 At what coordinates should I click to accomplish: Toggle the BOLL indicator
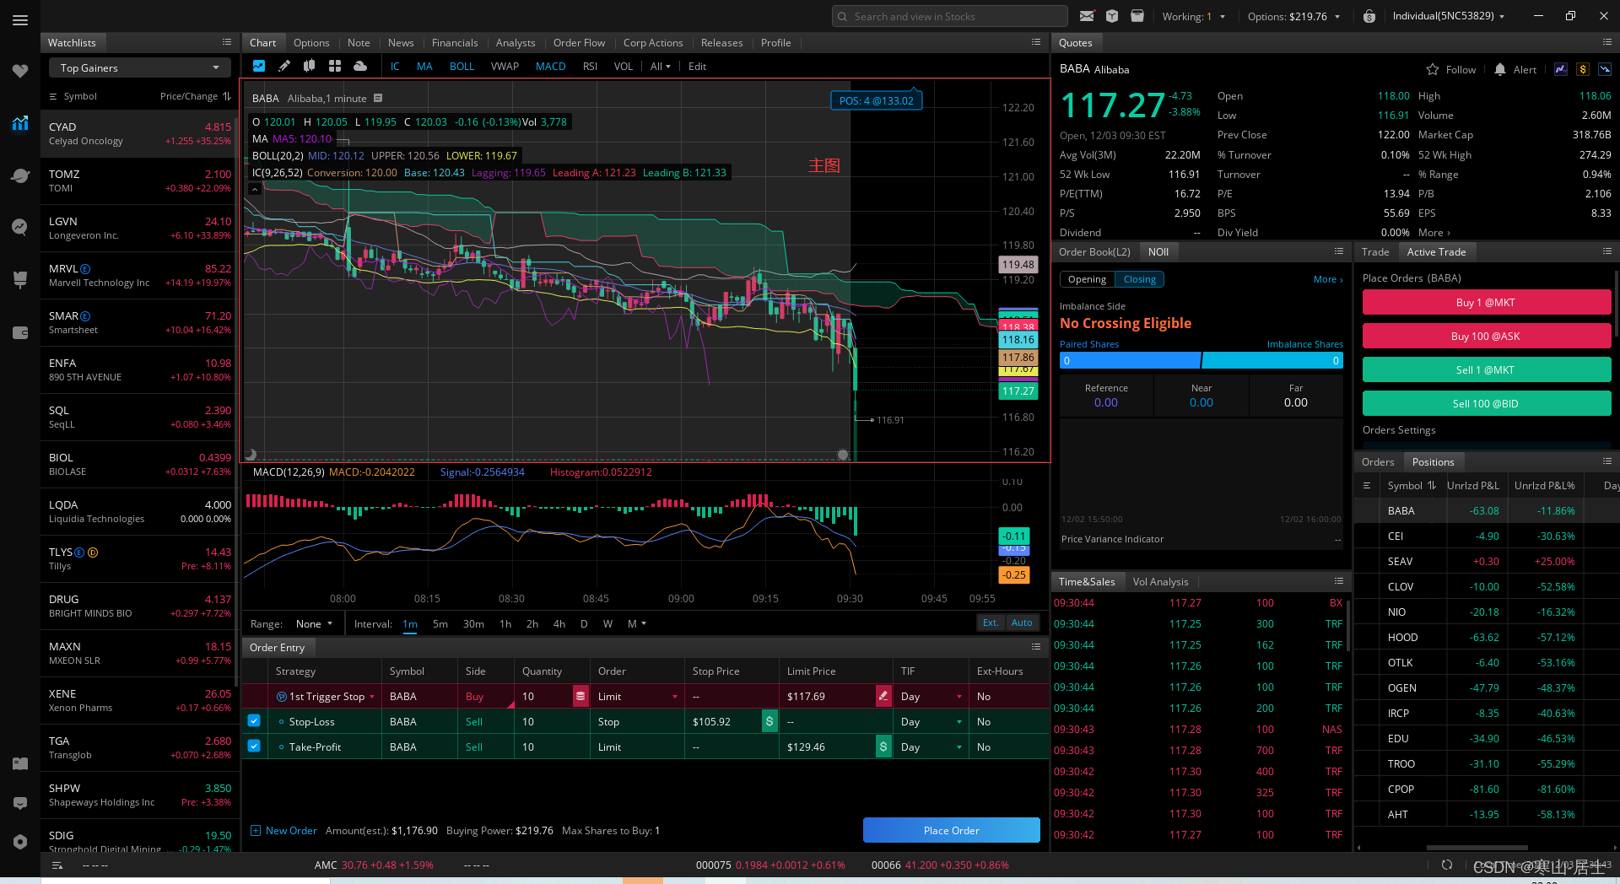(462, 67)
